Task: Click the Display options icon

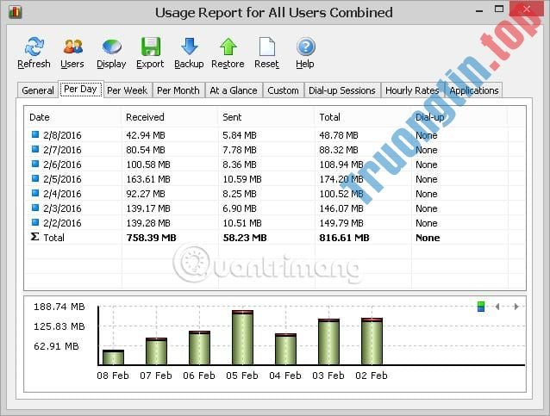Action: click(111, 48)
